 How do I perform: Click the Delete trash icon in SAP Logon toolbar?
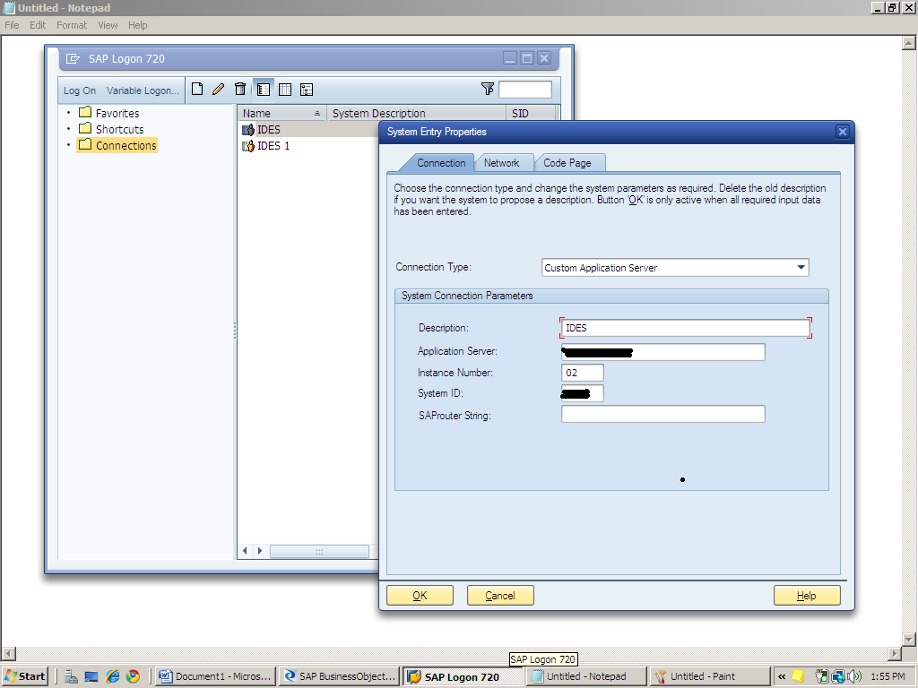coord(240,89)
